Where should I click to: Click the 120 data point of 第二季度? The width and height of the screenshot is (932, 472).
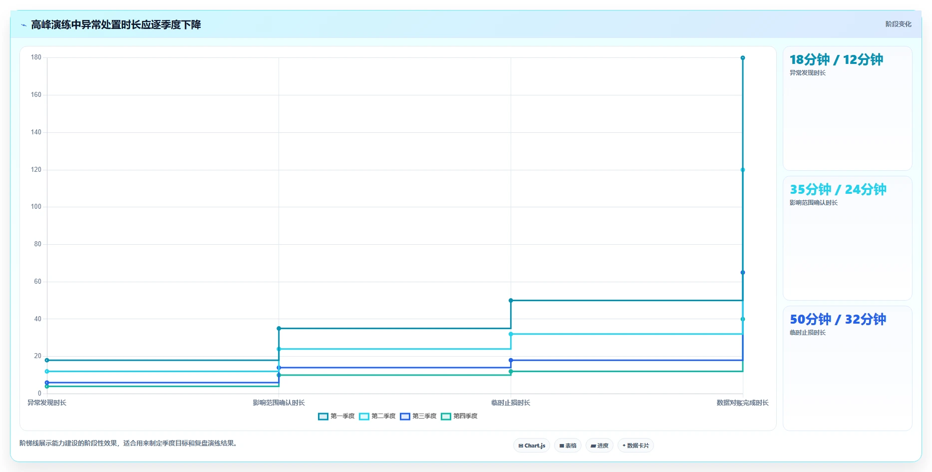743,170
